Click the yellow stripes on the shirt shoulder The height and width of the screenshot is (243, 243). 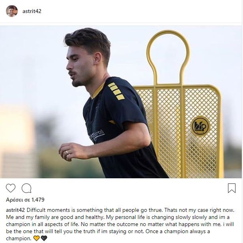click(x=116, y=91)
